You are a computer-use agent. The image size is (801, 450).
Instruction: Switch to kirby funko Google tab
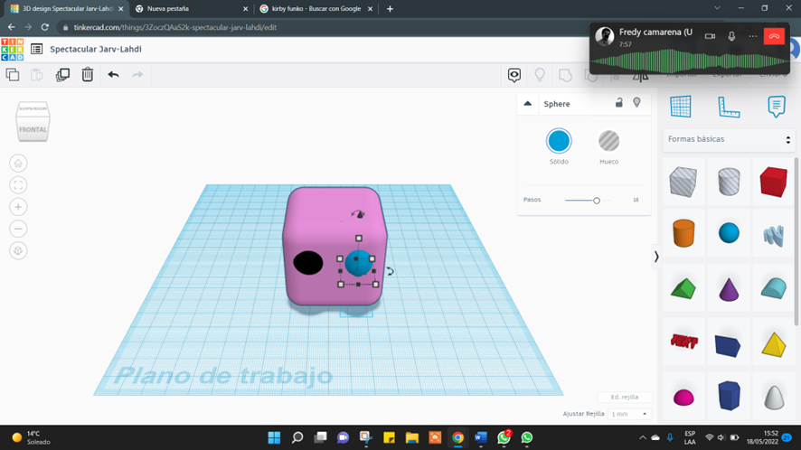click(x=316, y=9)
